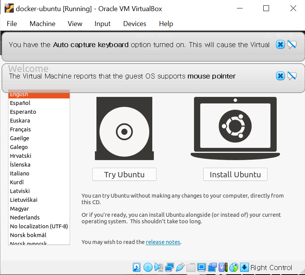Click the hard disk activity status icon
This screenshot has width=305, height=275.
137,267
